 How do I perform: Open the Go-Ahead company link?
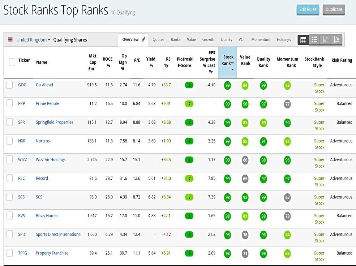point(44,85)
